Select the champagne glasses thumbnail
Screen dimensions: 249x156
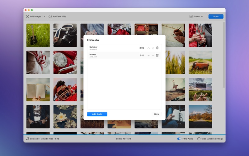[200, 35]
